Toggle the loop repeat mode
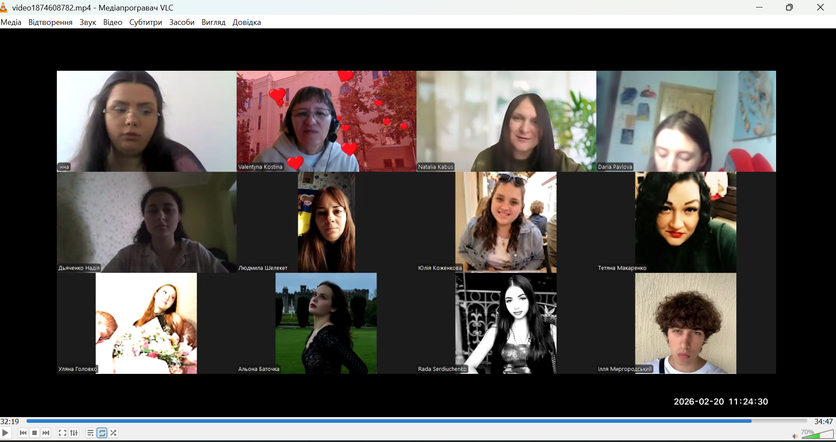 coord(102,433)
